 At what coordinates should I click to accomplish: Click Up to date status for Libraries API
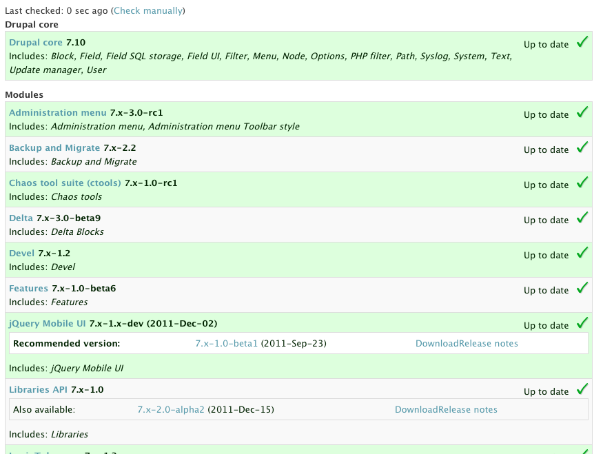click(x=546, y=392)
